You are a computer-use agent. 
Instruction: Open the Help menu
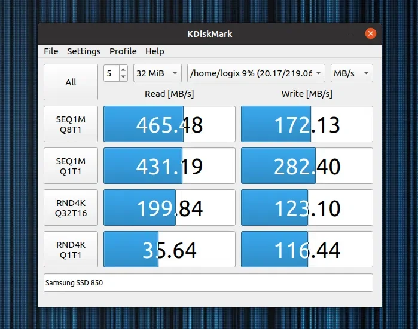coord(155,51)
